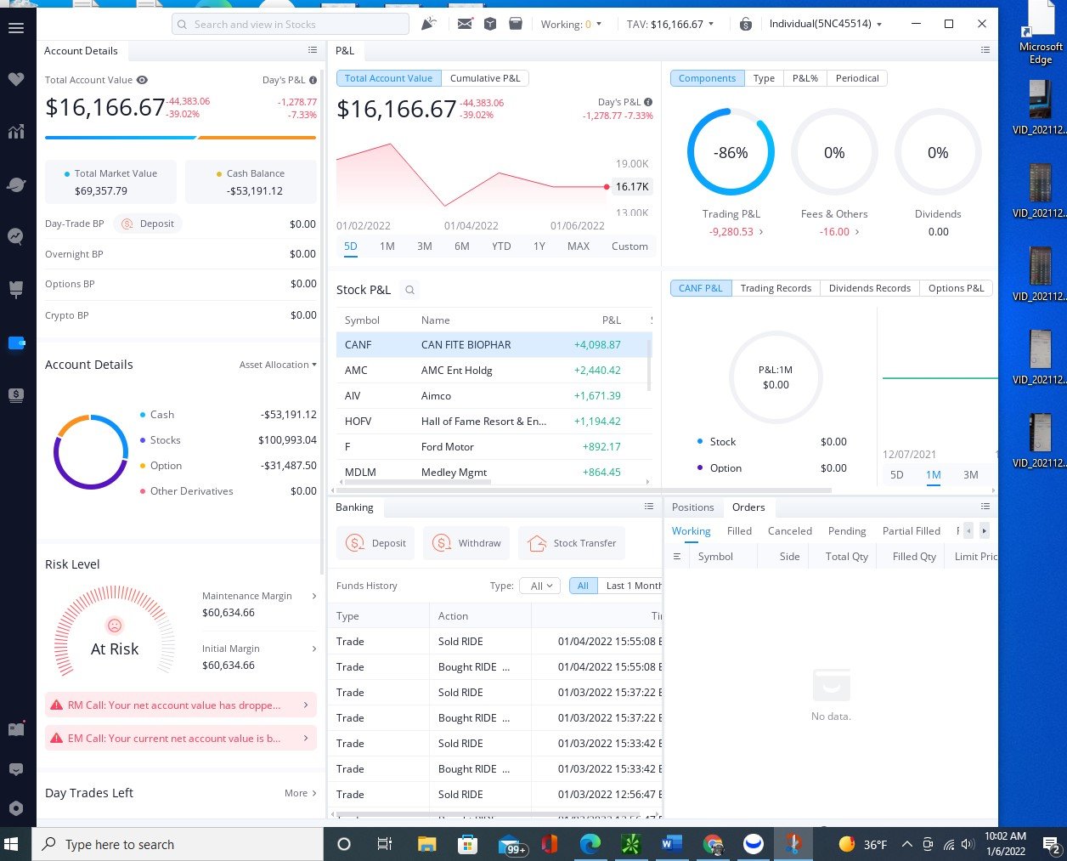The height and width of the screenshot is (861, 1067).
Task: Select the Total Account Value toggle
Action: pyautogui.click(x=388, y=78)
